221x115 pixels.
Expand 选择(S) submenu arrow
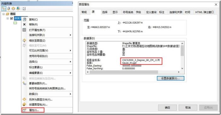point(70,62)
